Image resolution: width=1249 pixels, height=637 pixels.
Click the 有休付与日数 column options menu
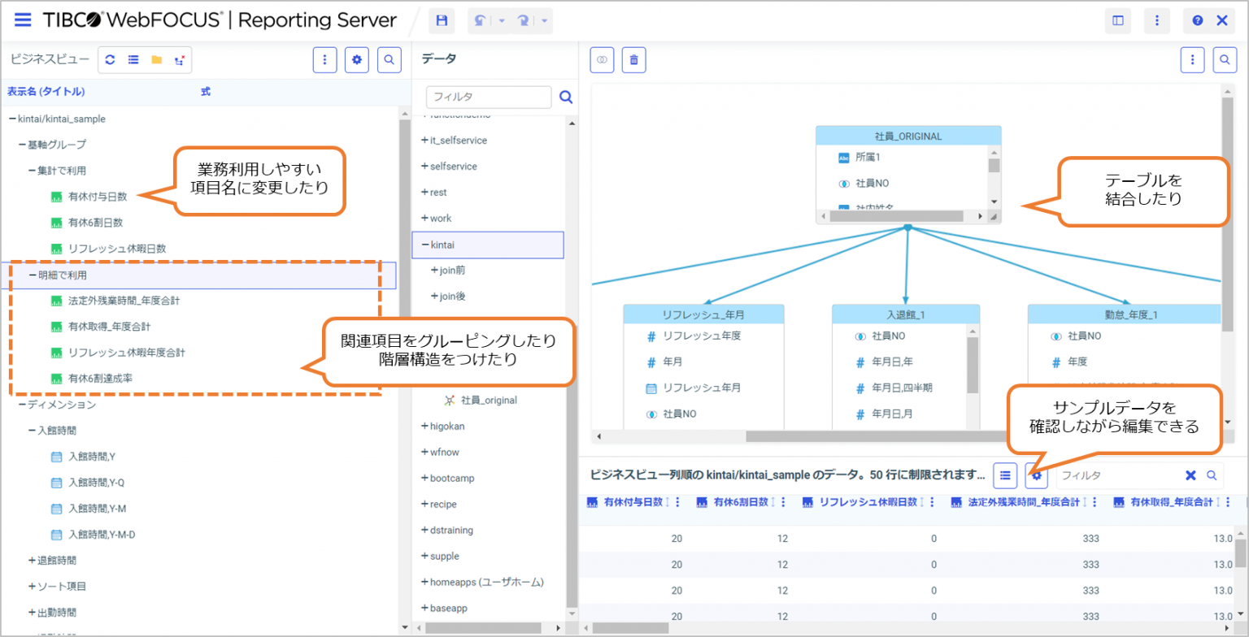677,502
